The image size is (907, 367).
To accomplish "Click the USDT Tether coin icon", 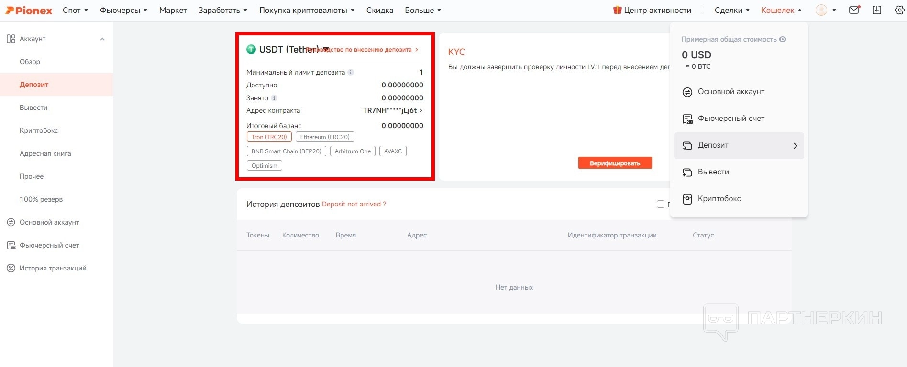I will (251, 49).
